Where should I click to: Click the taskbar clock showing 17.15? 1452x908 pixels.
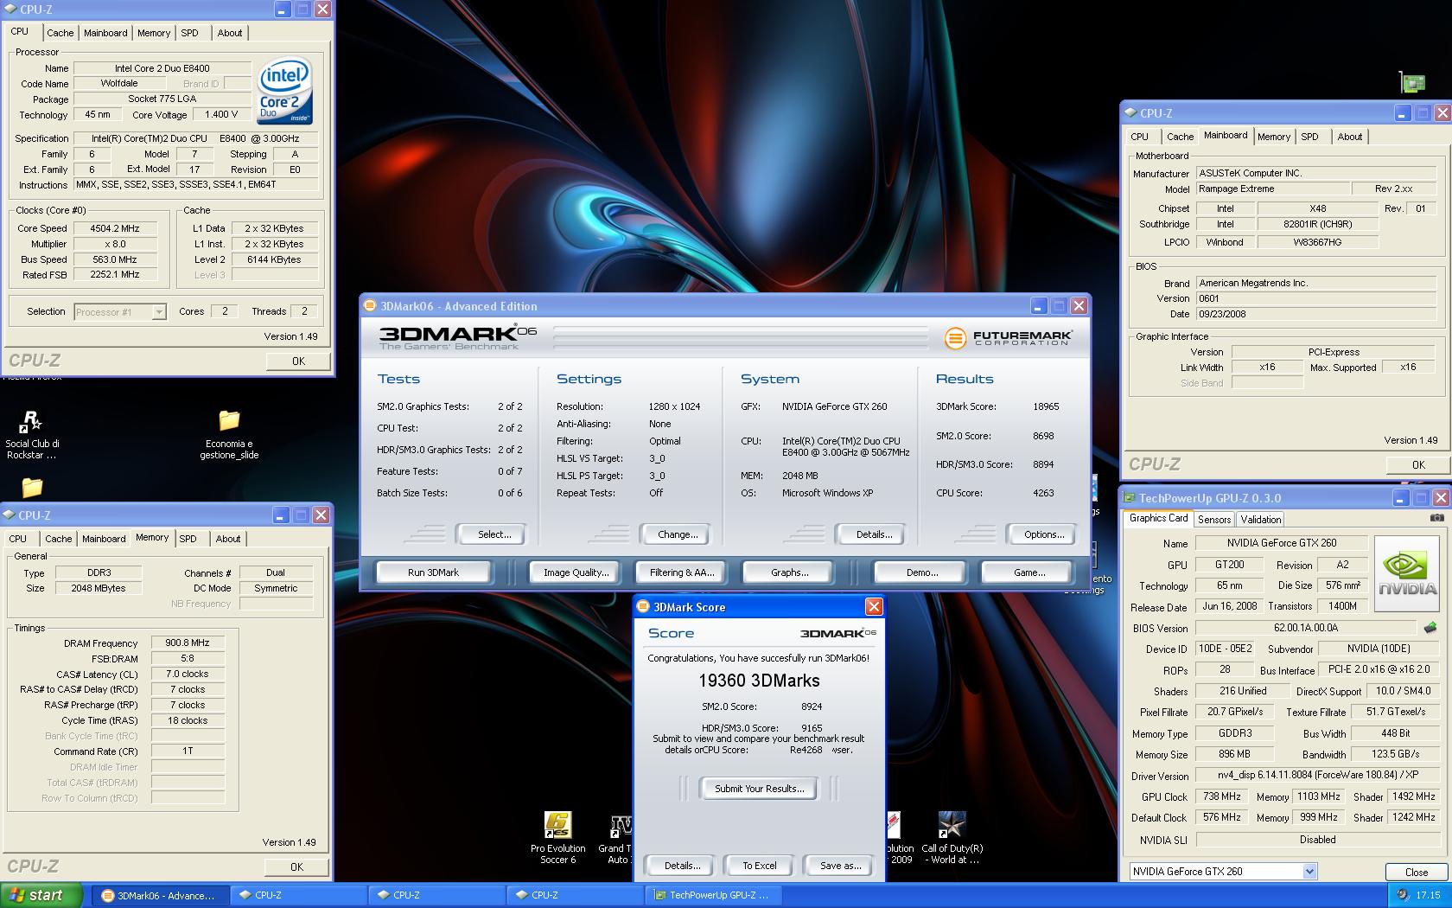point(1428,895)
